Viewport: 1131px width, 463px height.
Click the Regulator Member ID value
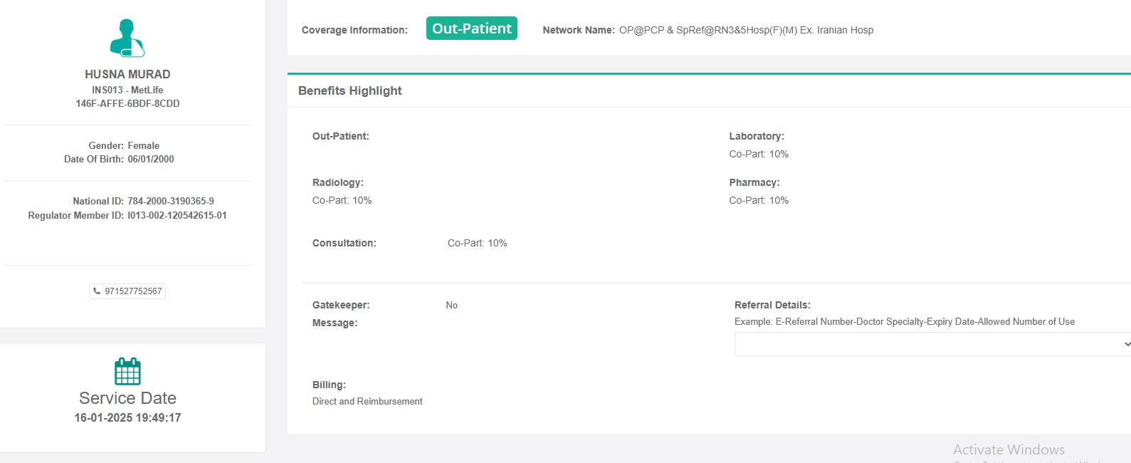[177, 215]
